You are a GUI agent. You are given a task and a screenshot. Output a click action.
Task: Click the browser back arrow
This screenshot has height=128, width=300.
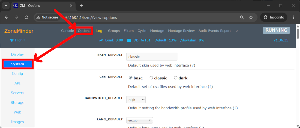coord(7,18)
